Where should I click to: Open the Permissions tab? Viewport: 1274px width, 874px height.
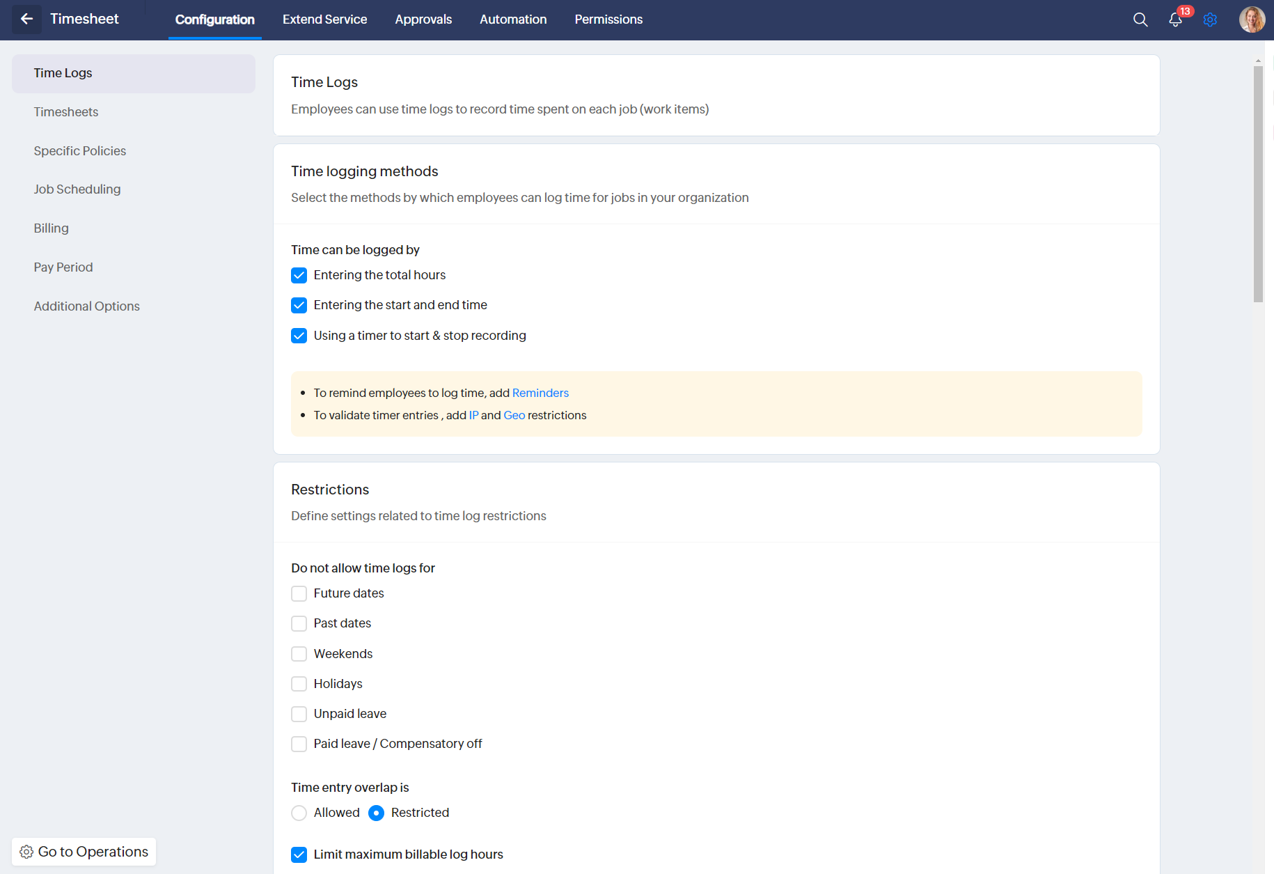coord(608,19)
